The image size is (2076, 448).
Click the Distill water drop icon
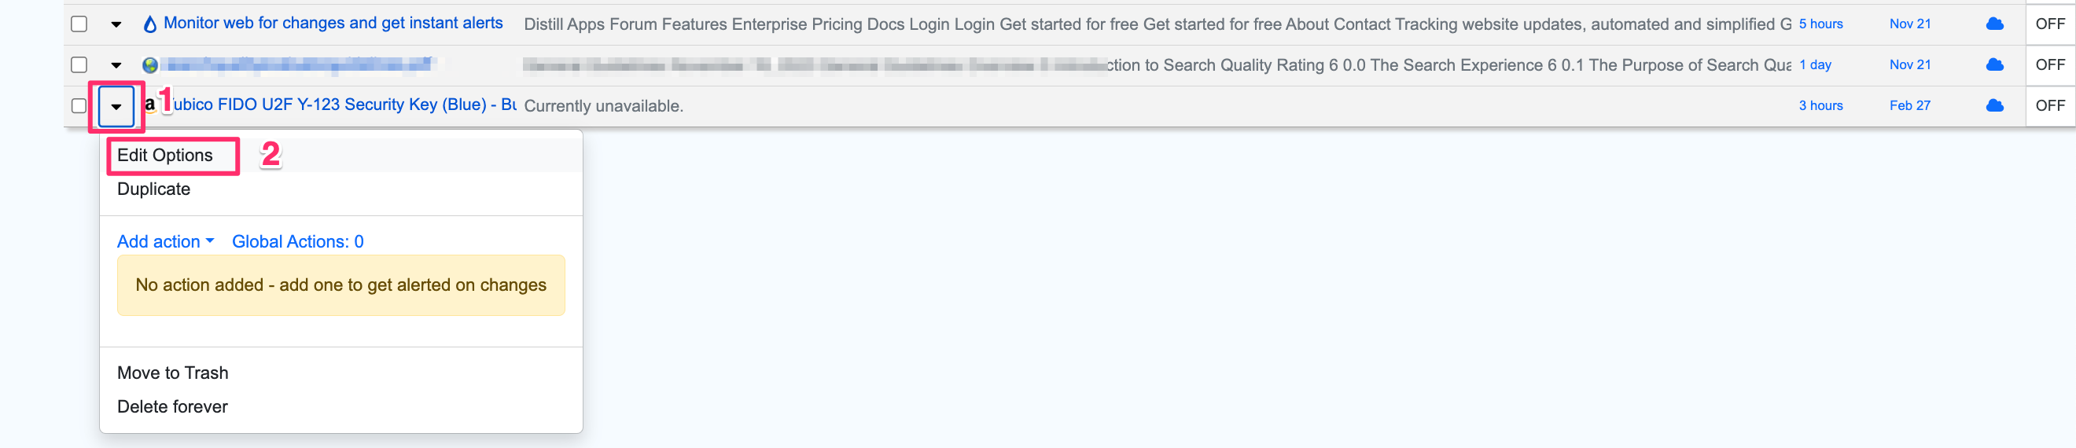click(150, 24)
